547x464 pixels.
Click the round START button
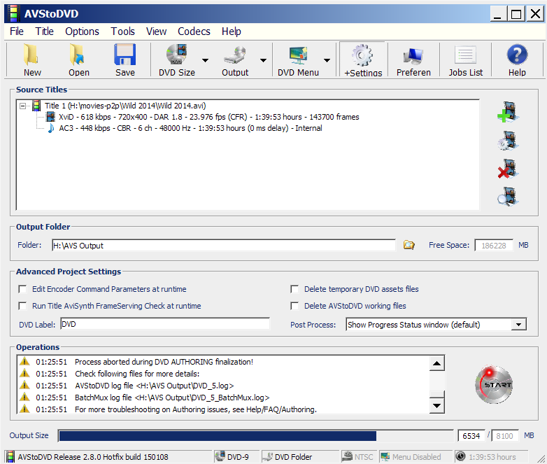point(494,385)
